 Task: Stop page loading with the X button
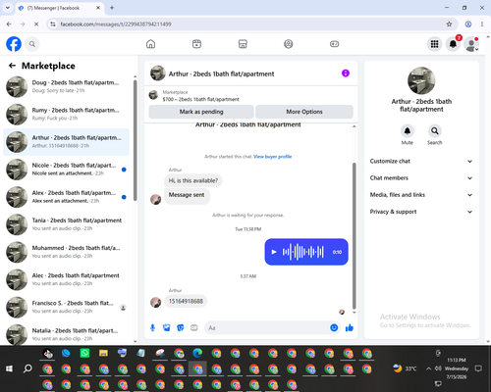[36, 24]
